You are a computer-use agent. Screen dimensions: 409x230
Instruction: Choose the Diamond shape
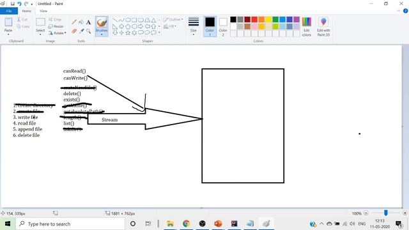pyautogui.click(x=121, y=26)
